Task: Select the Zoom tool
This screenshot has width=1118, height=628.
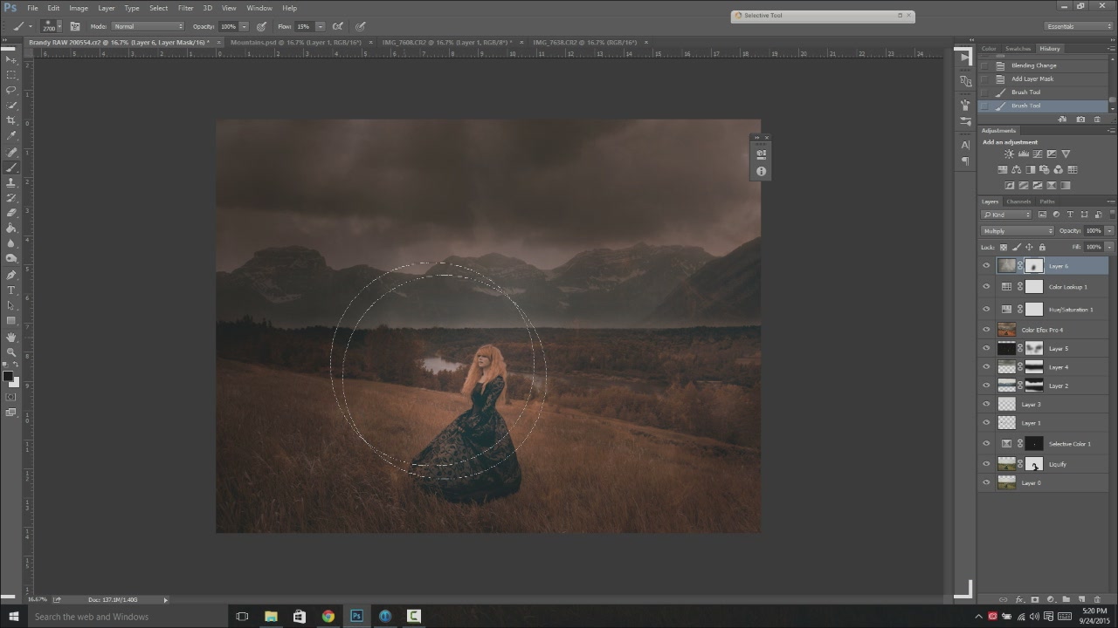Action: click(x=11, y=352)
